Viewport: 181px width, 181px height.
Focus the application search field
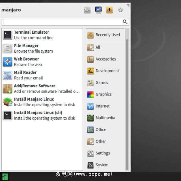pos(65,22)
